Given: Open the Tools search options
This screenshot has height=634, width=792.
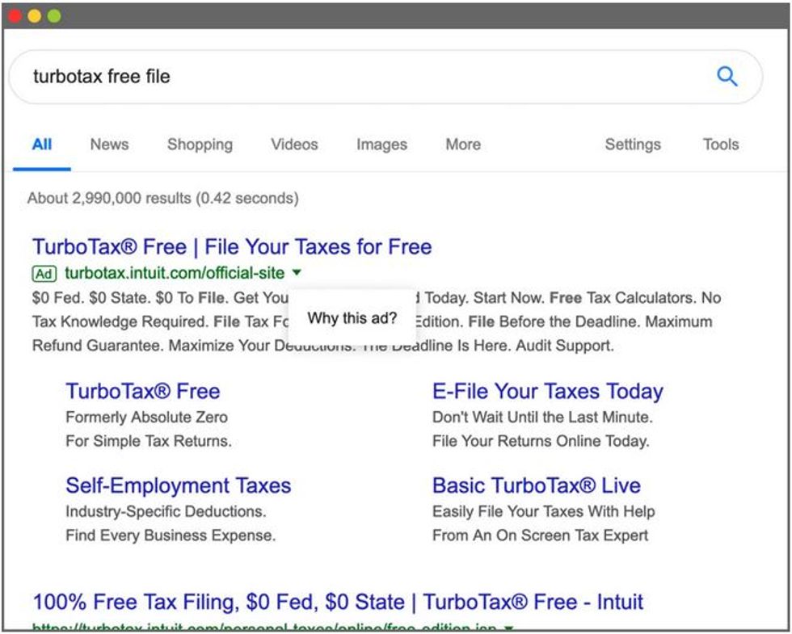Looking at the screenshot, I should (x=720, y=145).
